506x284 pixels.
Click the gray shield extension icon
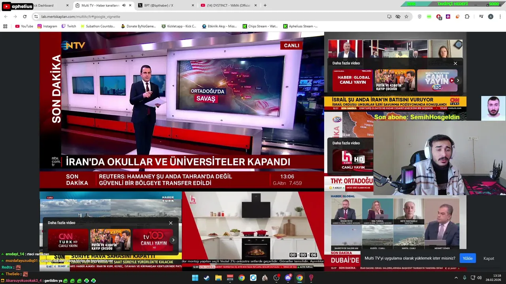(x=419, y=17)
